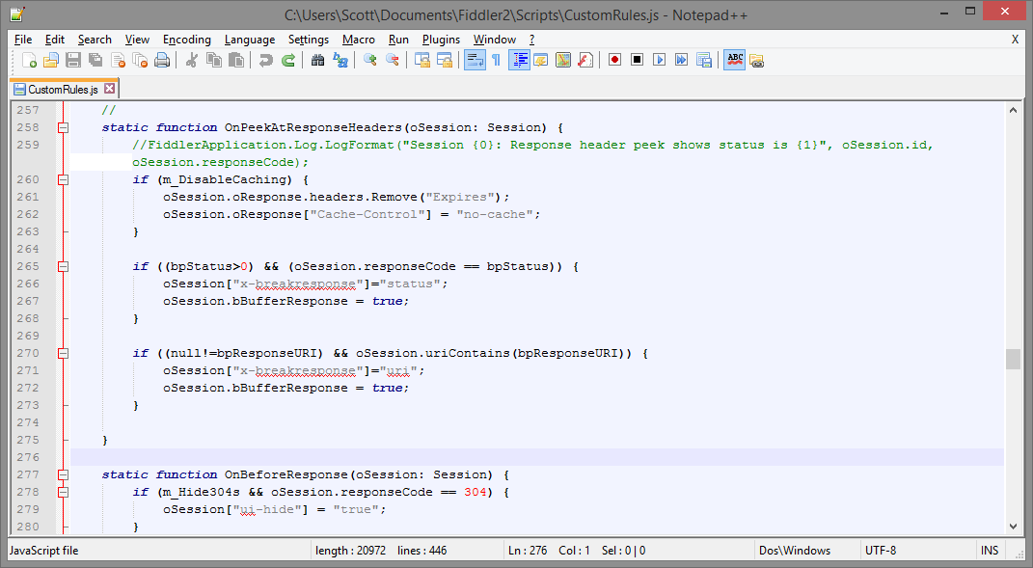Close the current document via the toolbar icon

click(x=118, y=61)
